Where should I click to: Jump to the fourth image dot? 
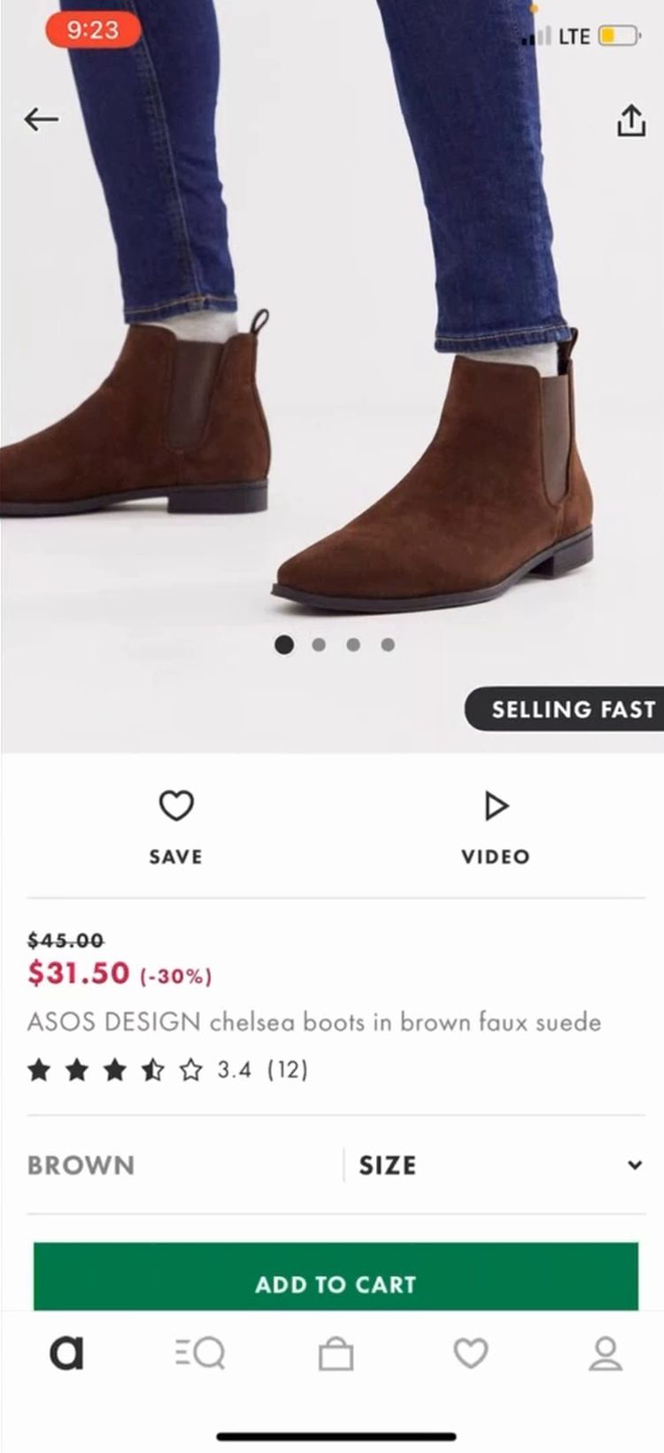pyautogui.click(x=388, y=645)
